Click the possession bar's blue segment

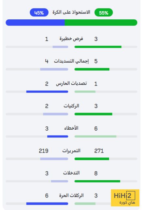(x=35, y=23)
